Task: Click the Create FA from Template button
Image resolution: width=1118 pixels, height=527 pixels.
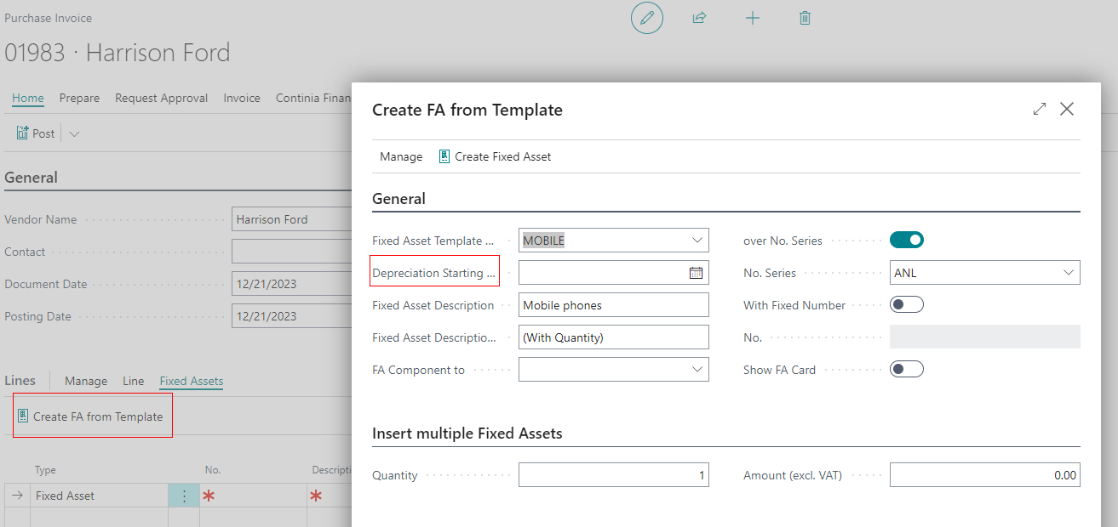Action: pyautogui.click(x=92, y=416)
